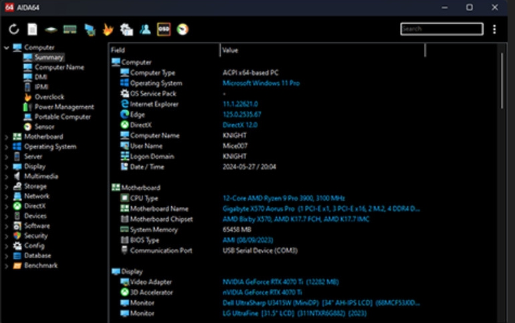Screen dimensions: 515x323
Task: Click the user account toolbar icon
Action: [145, 29]
